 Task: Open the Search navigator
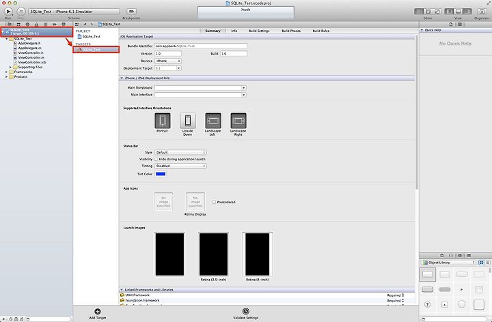pyautogui.click(x=27, y=24)
